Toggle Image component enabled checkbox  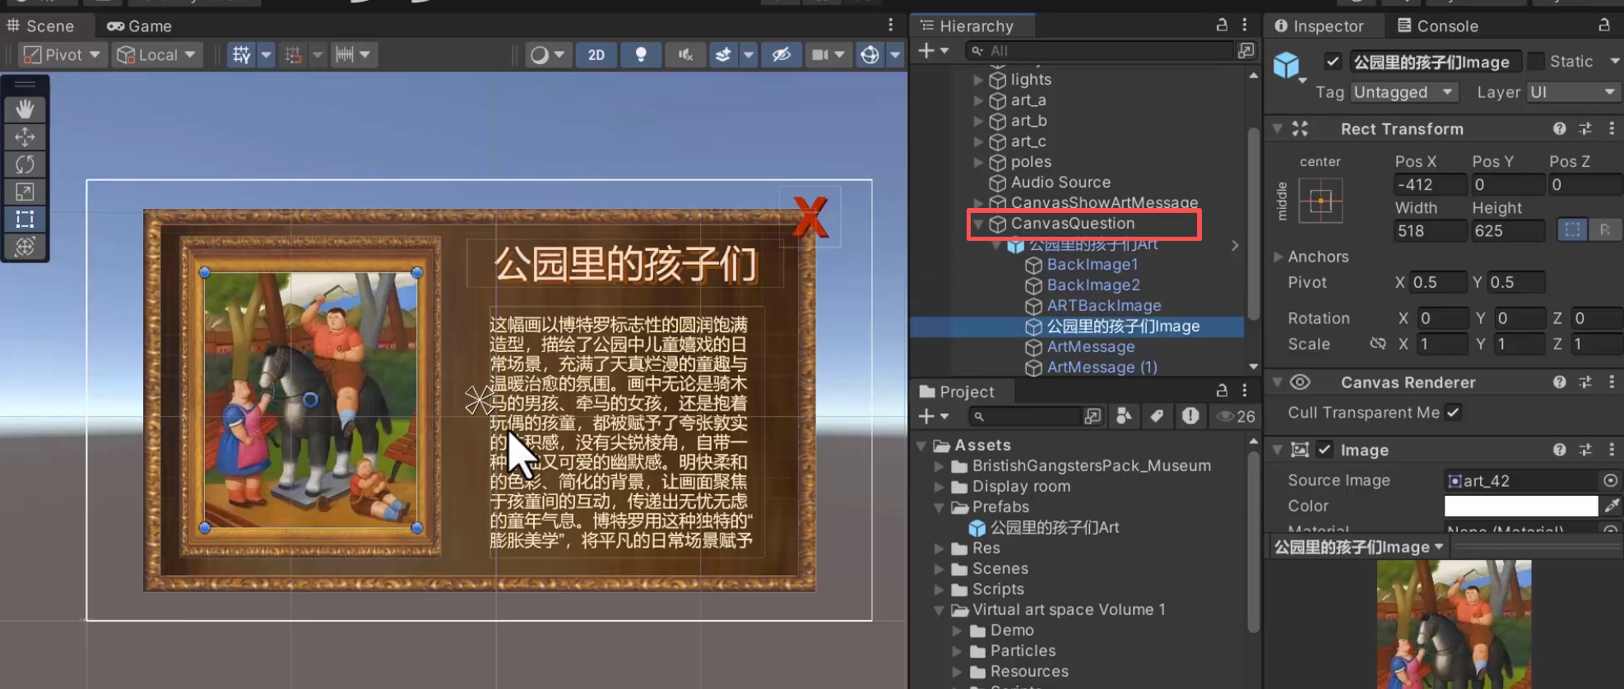(x=1325, y=450)
